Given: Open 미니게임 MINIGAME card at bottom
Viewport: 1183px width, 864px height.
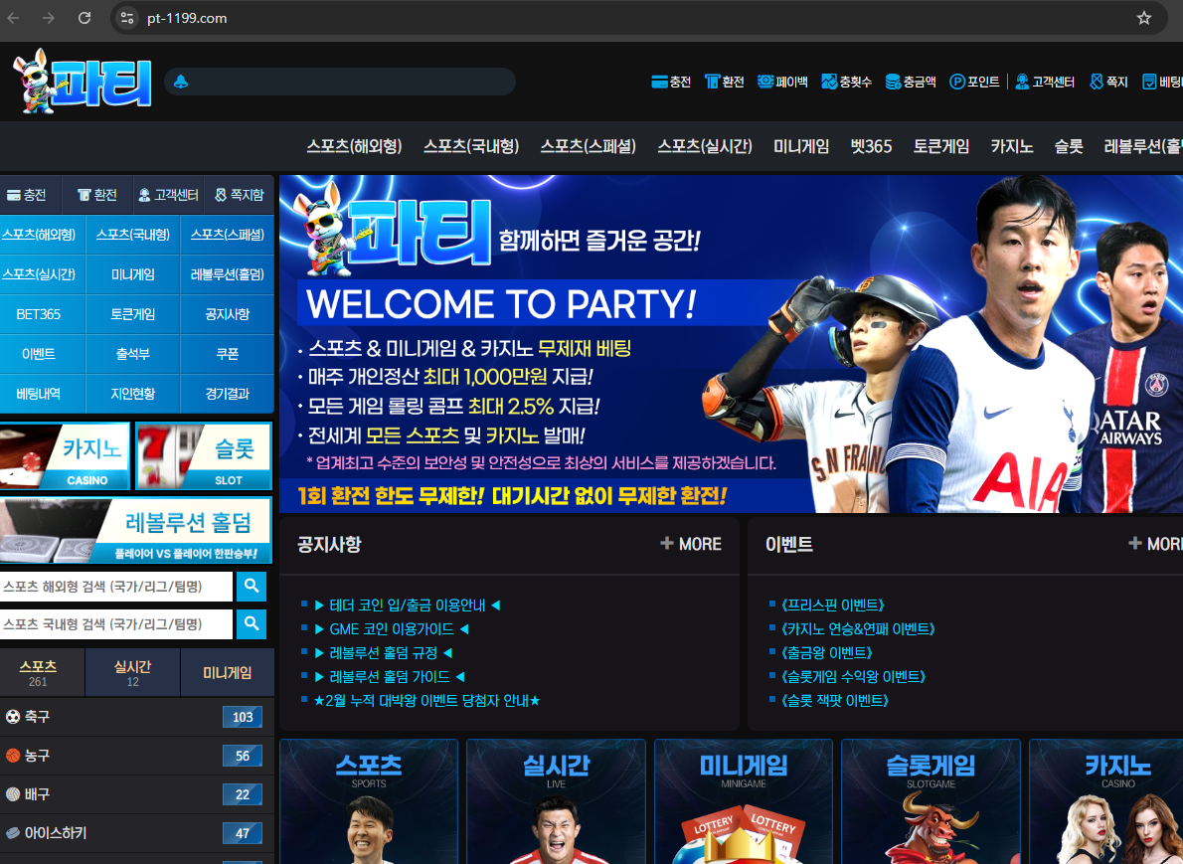Looking at the screenshot, I should (x=744, y=801).
